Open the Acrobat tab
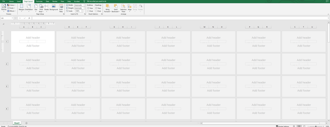 click(x=77, y=1)
